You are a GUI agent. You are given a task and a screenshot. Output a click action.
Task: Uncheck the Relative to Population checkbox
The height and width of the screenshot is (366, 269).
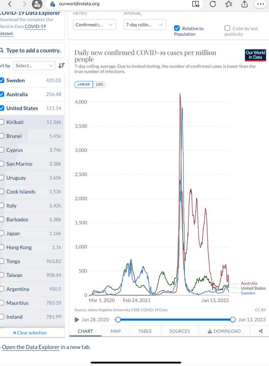[177, 28]
